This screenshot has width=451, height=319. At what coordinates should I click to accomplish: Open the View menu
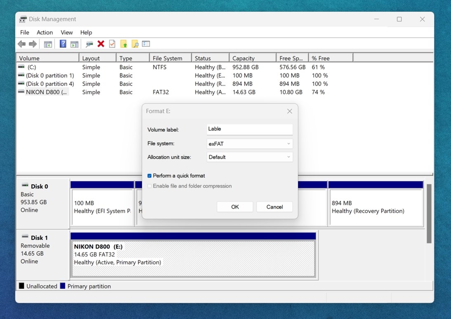[x=66, y=32]
